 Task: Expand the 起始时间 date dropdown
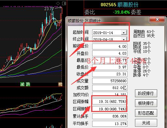(124, 32)
